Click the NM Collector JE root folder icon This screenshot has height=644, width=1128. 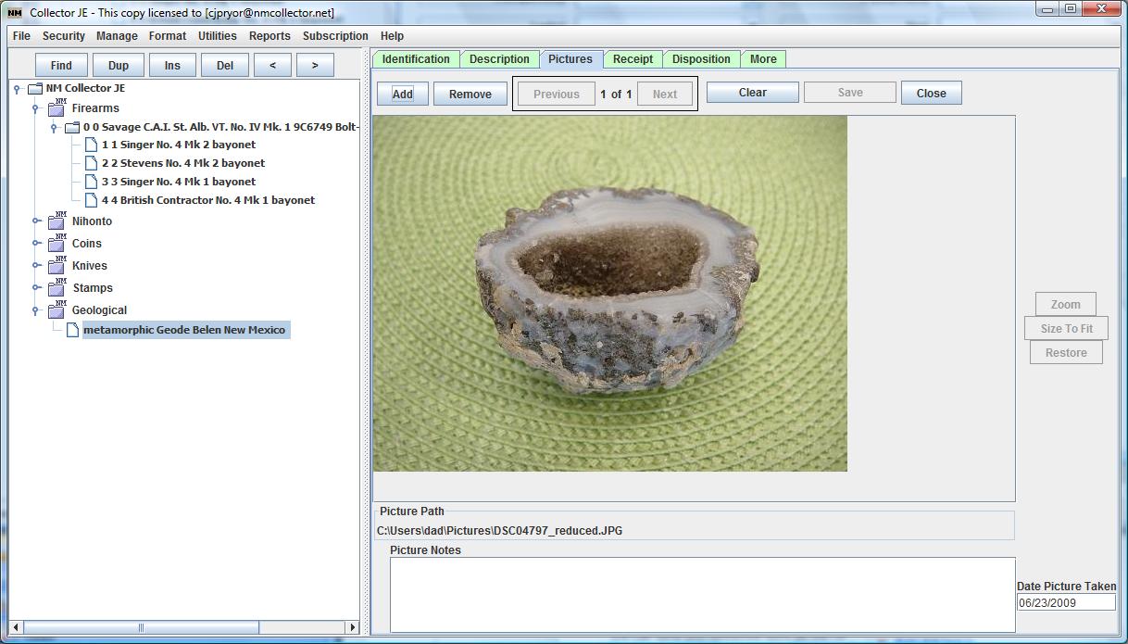click(35, 89)
